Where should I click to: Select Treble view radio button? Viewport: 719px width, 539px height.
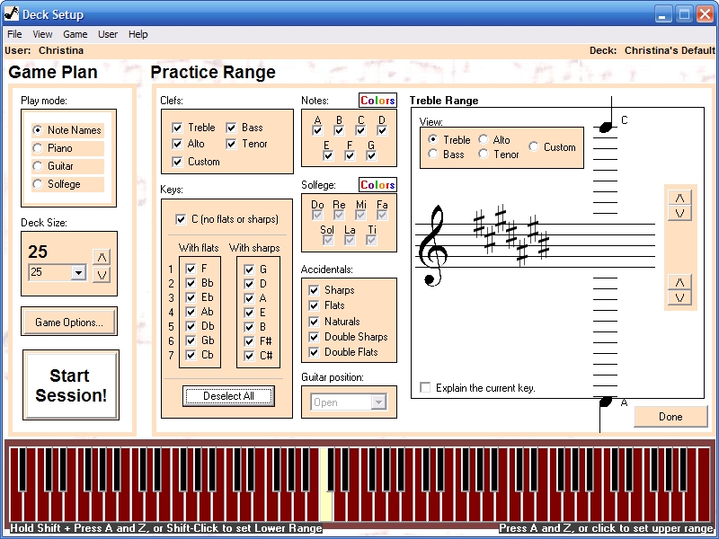coord(433,139)
